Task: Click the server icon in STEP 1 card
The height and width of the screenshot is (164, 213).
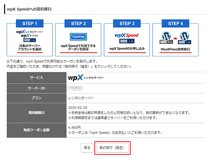Action: tap(29, 40)
